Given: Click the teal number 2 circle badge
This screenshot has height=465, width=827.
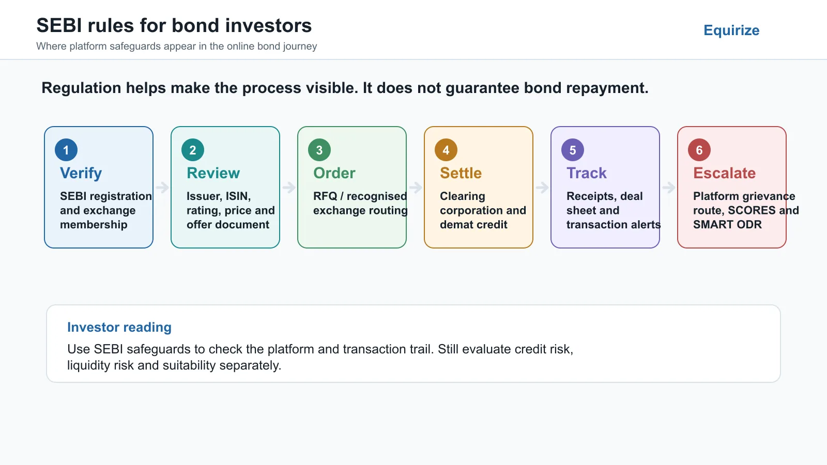Looking at the screenshot, I should tap(193, 150).
